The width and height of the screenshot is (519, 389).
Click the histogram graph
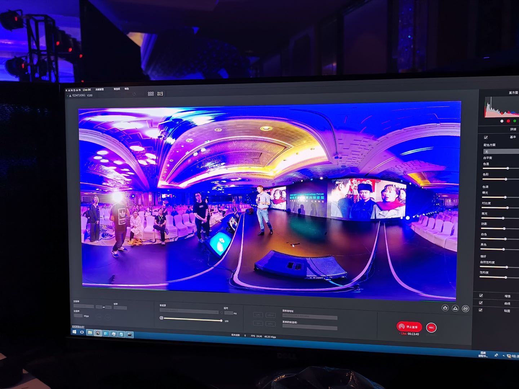(502, 107)
